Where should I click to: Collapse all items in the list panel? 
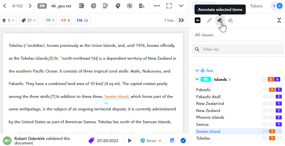click(279, 21)
